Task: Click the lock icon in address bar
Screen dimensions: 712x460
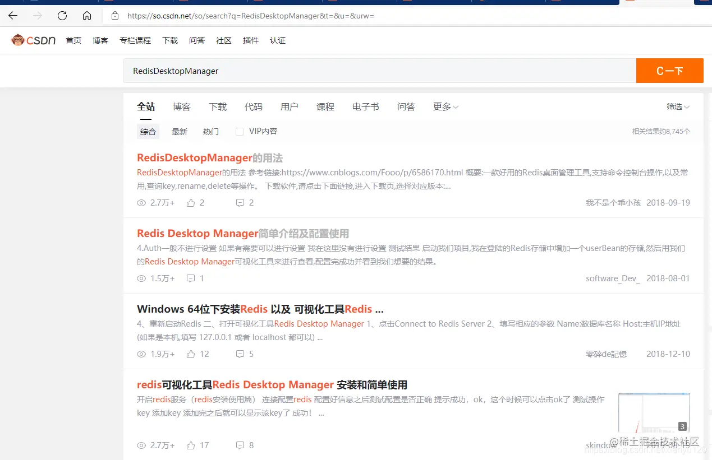Action: click(115, 16)
